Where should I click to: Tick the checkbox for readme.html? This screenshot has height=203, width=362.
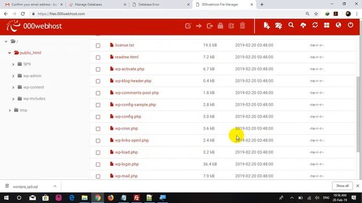click(98, 58)
